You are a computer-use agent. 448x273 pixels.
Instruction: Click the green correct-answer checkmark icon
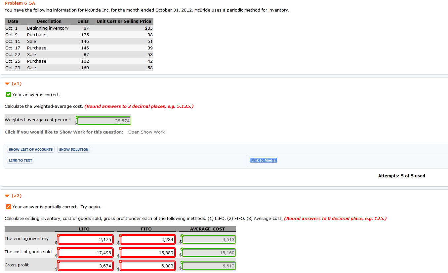[x=9, y=95]
